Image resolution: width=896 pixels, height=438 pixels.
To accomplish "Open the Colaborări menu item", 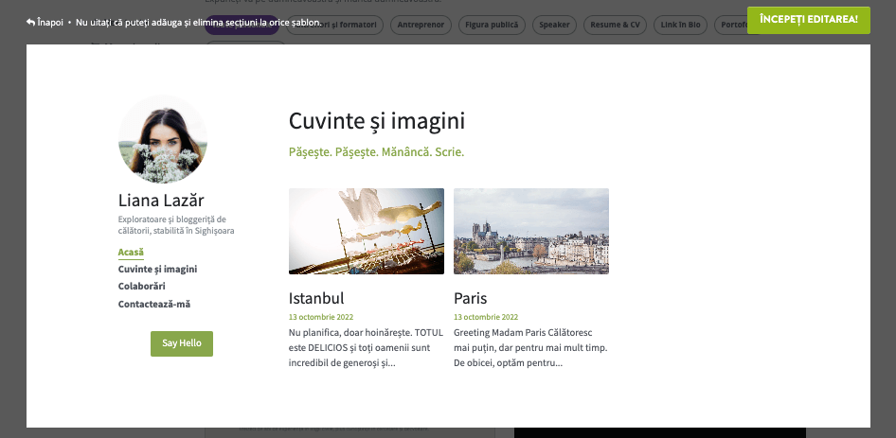I will [142, 286].
